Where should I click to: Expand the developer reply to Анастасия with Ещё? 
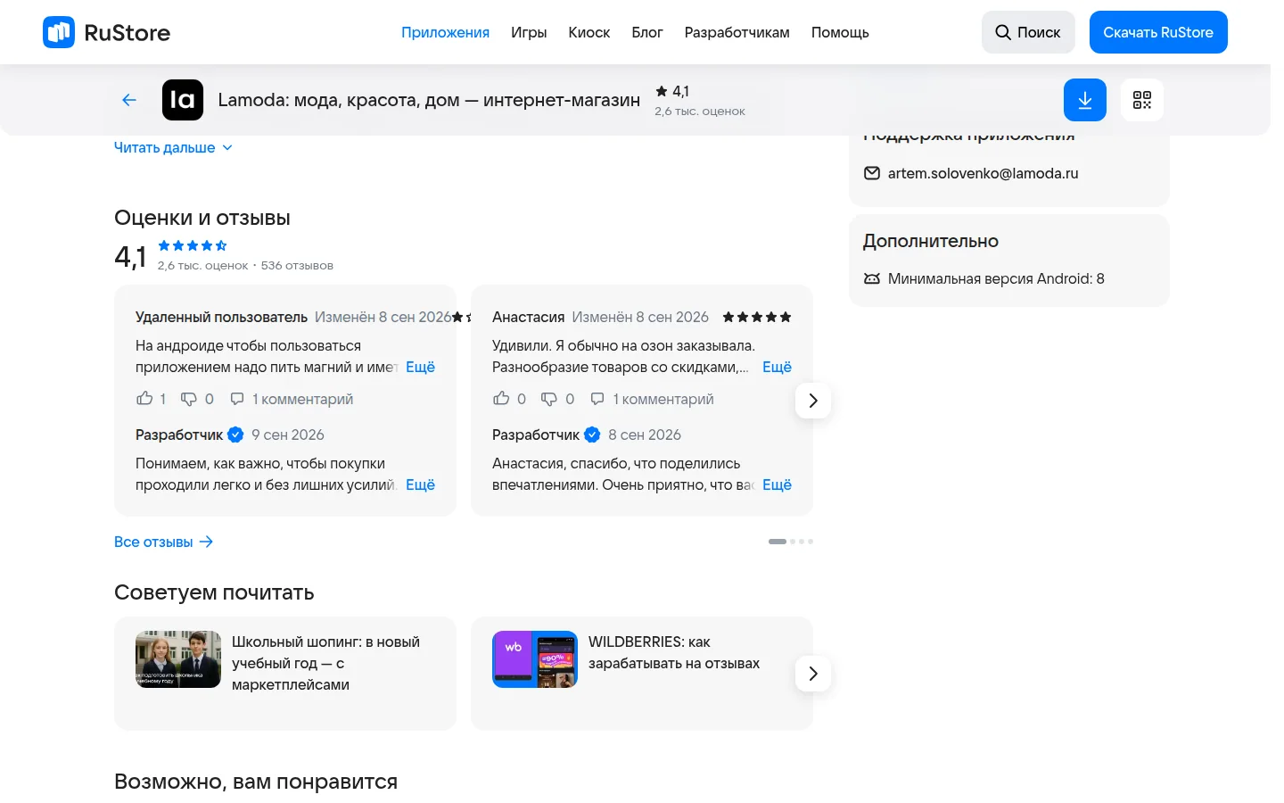point(778,484)
